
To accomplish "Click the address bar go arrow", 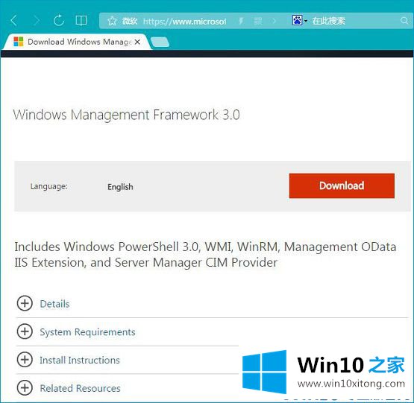I will pos(275,21).
